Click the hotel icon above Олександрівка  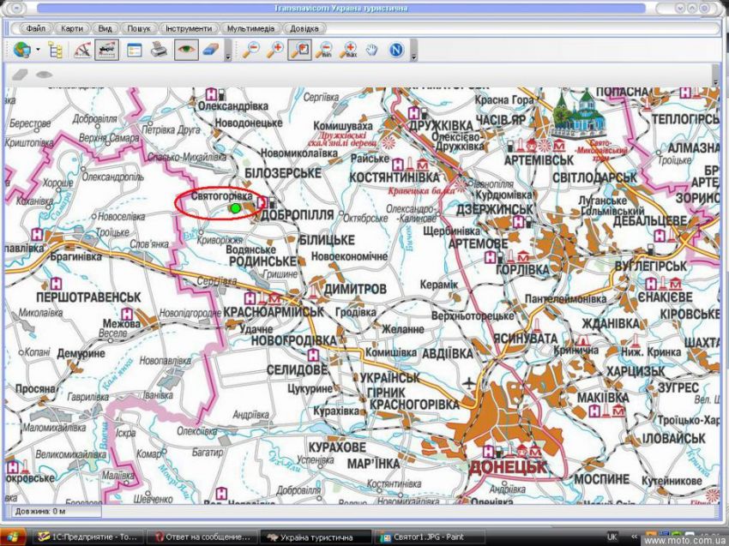(x=211, y=95)
